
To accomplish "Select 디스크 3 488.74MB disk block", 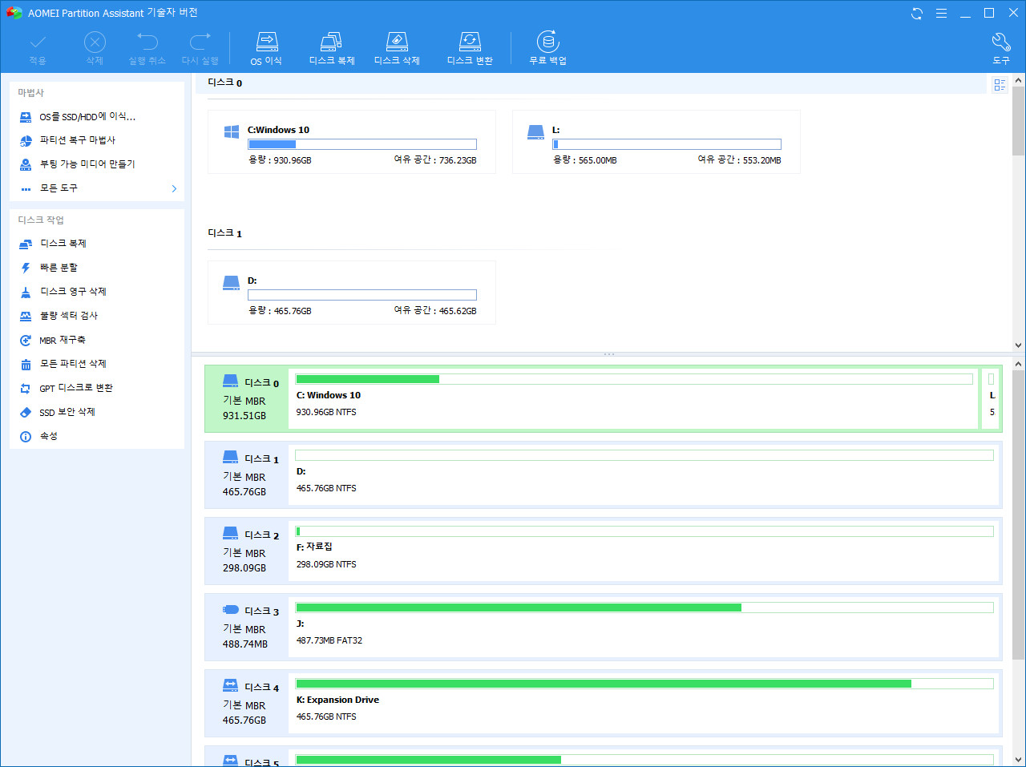I will (247, 628).
